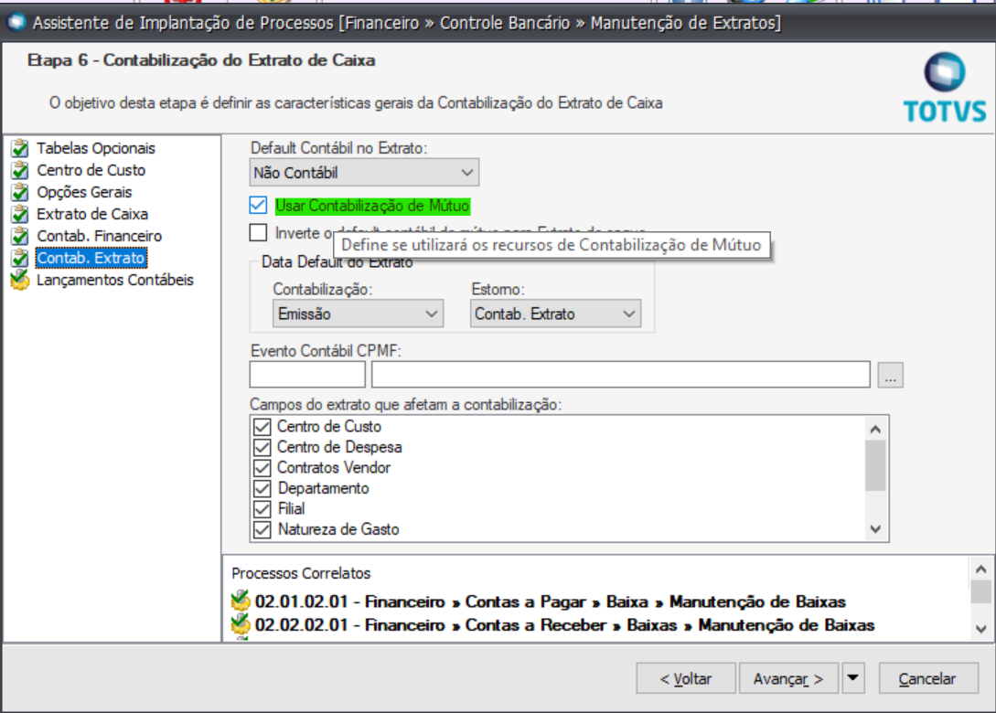Image resolution: width=996 pixels, height=713 pixels.
Task: Click the Evento Contábil CPMF code field
Action: point(307,375)
